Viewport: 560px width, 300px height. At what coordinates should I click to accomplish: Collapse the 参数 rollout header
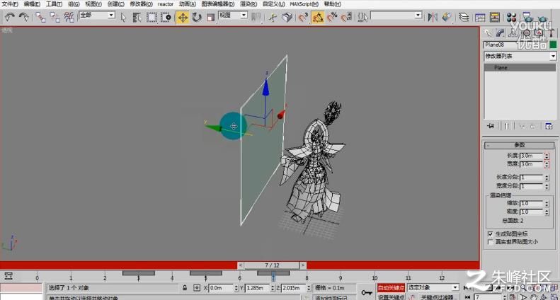click(520, 145)
